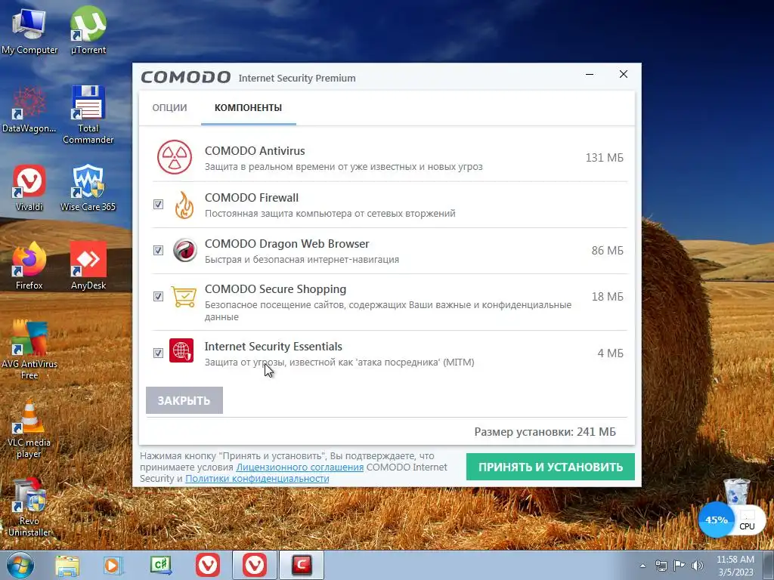Click the Secure Shopping cart icon
The image size is (774, 580).
point(184,296)
